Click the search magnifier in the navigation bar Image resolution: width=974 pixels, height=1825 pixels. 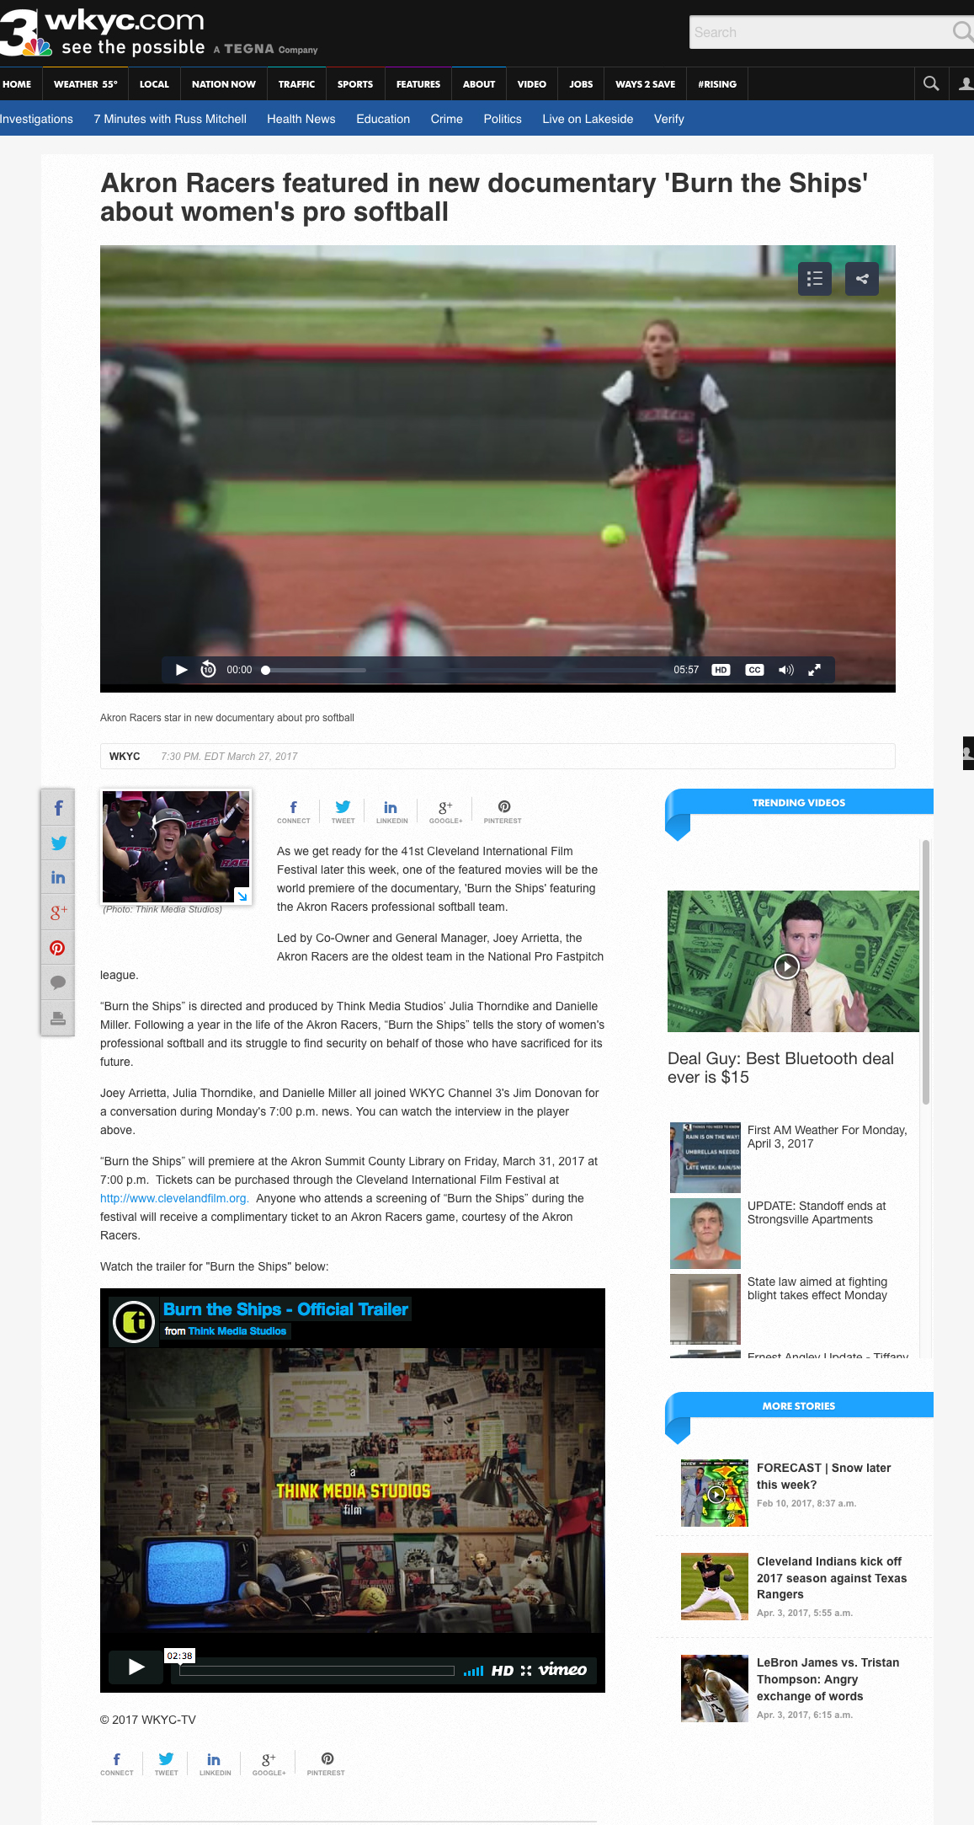pos(931,83)
